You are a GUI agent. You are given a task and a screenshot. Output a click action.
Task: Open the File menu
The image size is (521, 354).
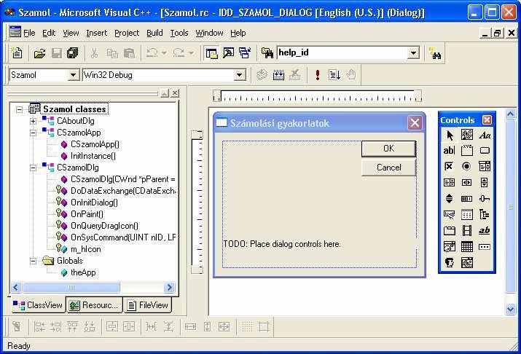click(x=29, y=33)
